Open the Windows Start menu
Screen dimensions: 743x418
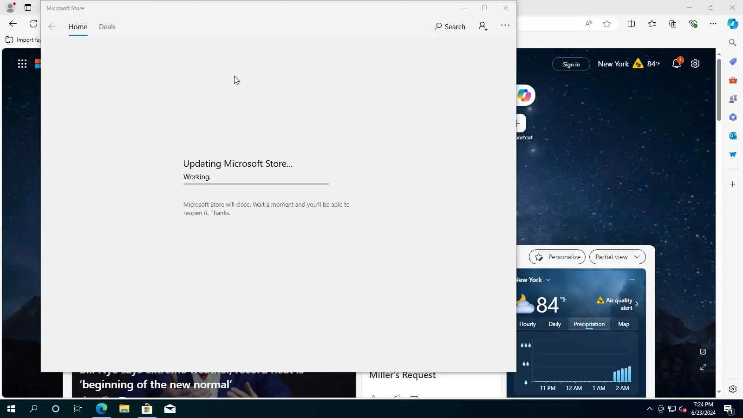[x=11, y=409]
